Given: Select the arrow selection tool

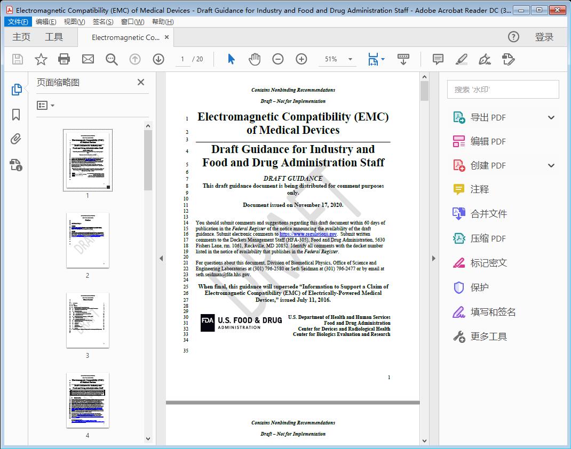Looking at the screenshot, I should point(231,59).
